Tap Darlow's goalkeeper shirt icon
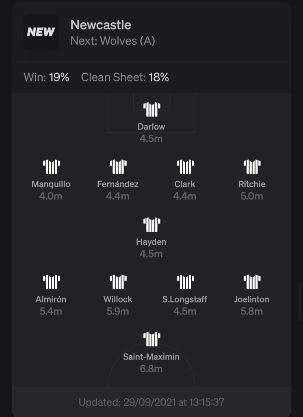The height and width of the screenshot is (417, 303). pos(152,110)
